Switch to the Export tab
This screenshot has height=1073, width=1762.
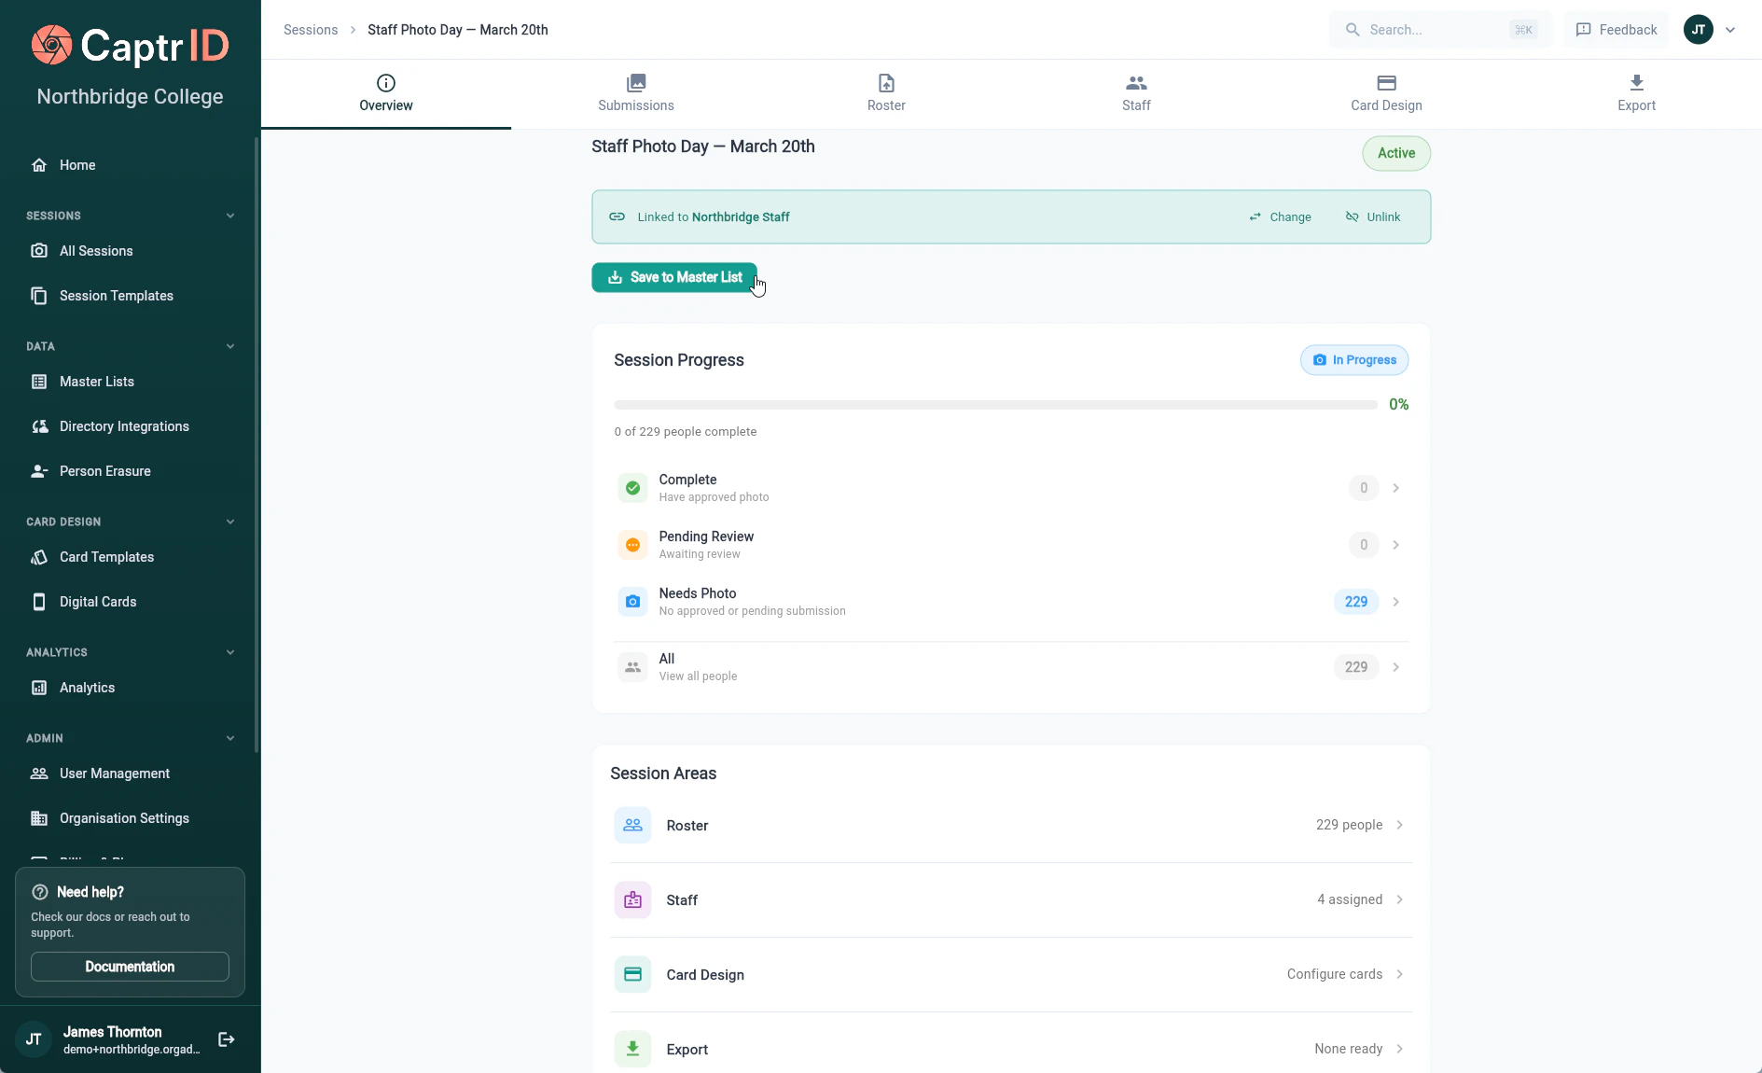[x=1636, y=94]
